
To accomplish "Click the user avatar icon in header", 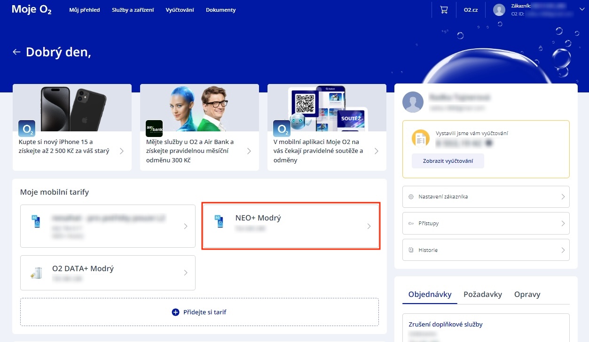I will [499, 10].
